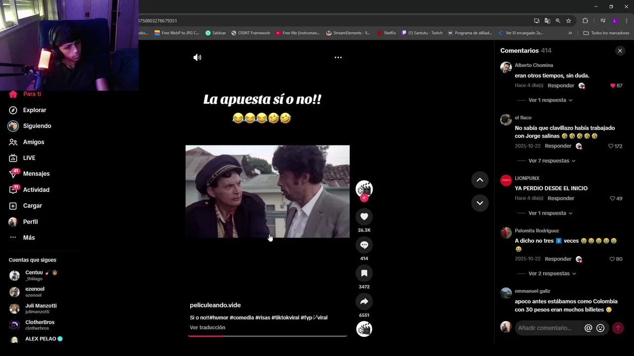The image size is (634, 356).
Task: Click the #humor hashtag
Action: [x=218, y=317]
